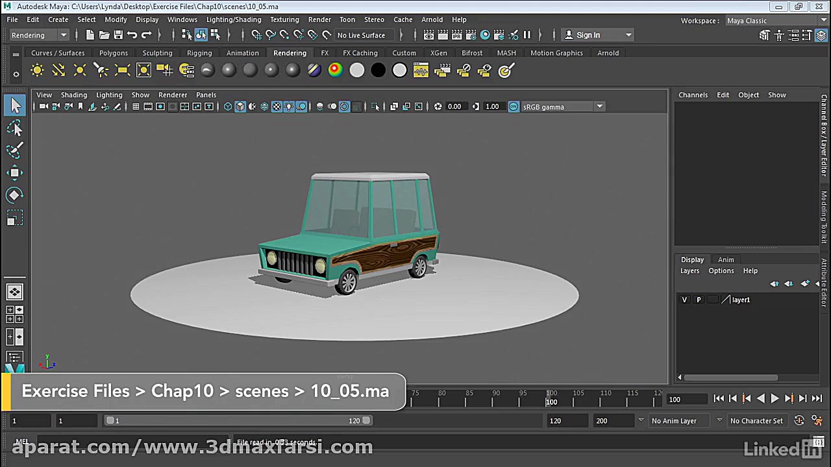The height and width of the screenshot is (467, 831).
Task: Select the arrow Select tool
Action: point(15,106)
